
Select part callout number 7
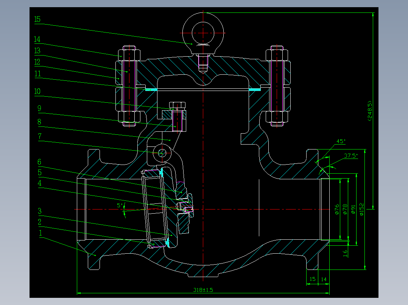coord(40,136)
